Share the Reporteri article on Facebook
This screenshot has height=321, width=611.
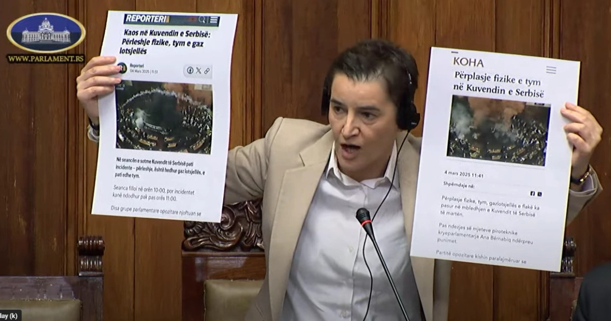tap(190, 70)
